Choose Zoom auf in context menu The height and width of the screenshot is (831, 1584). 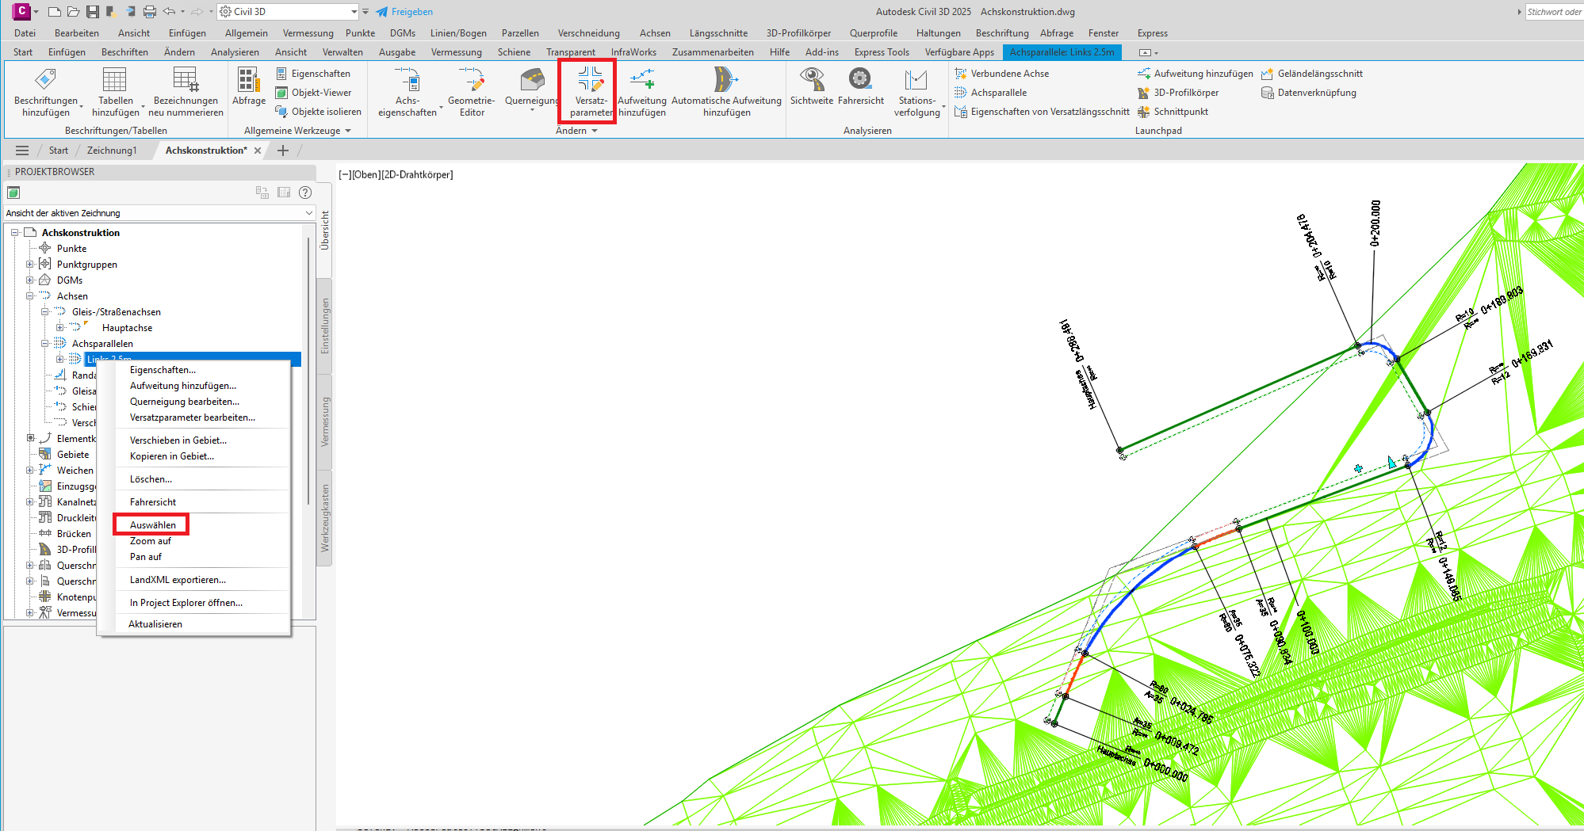(x=151, y=541)
